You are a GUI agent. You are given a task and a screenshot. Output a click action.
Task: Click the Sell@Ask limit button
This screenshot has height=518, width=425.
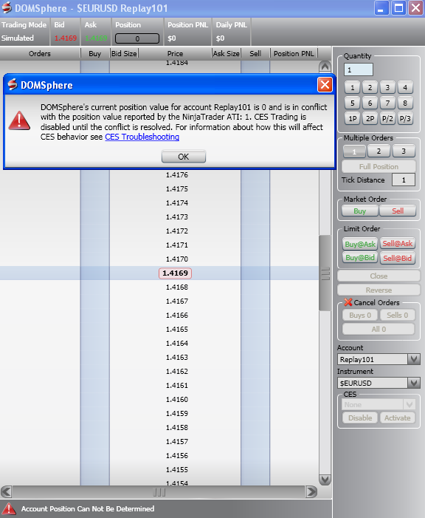pos(398,244)
